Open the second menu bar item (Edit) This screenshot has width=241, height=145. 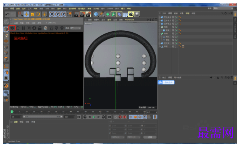pos(12,9)
